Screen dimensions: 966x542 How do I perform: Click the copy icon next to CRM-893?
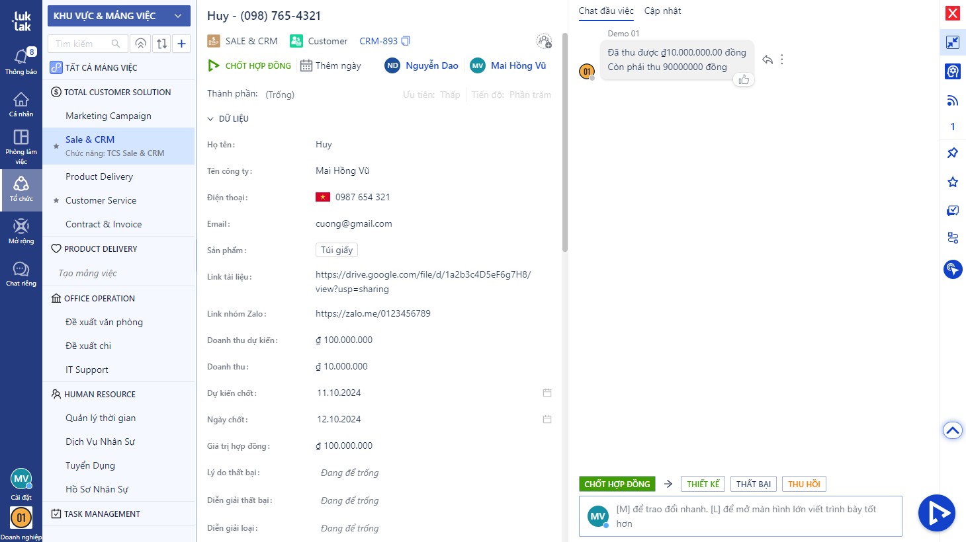[x=406, y=41]
